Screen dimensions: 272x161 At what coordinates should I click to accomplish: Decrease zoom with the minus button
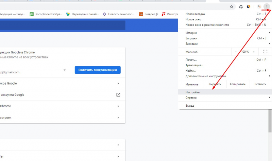[x=236, y=52]
